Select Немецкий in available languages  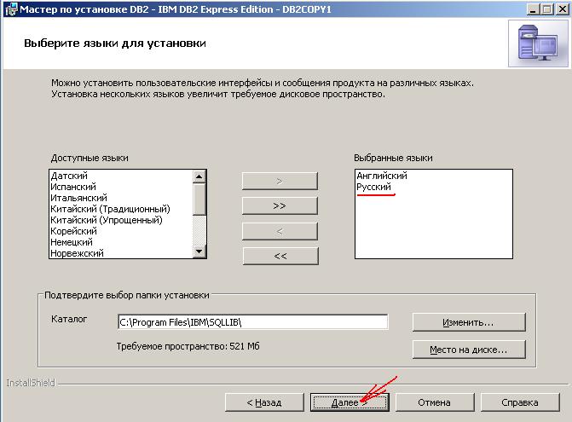pos(72,242)
